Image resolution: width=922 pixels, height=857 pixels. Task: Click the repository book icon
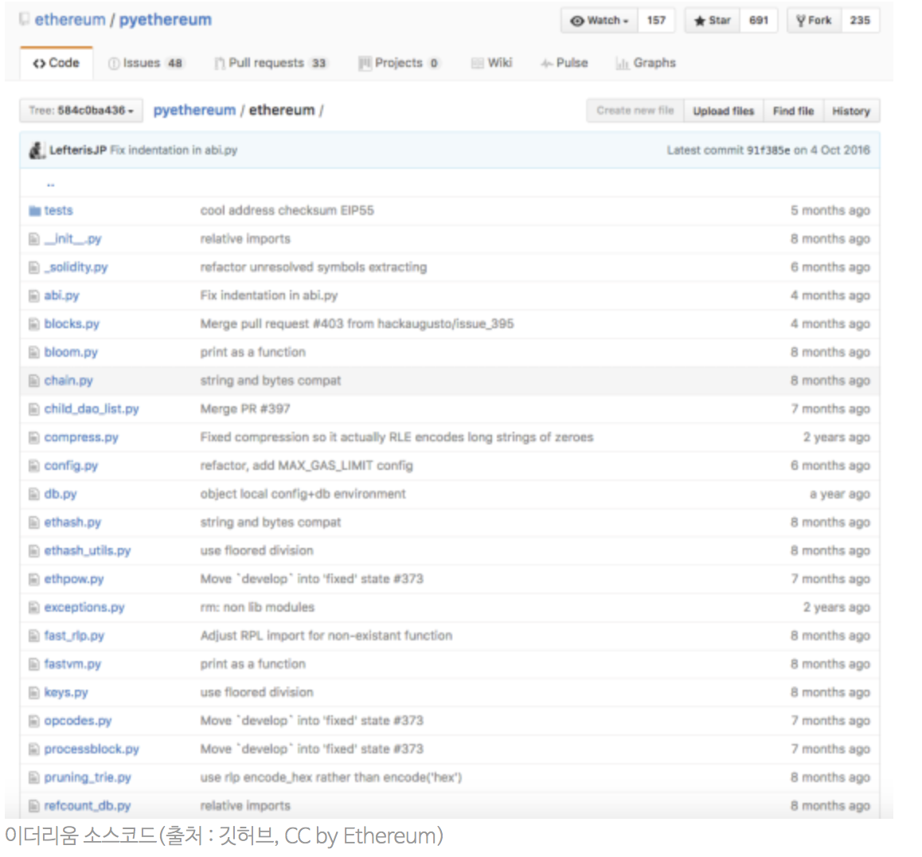tap(24, 19)
